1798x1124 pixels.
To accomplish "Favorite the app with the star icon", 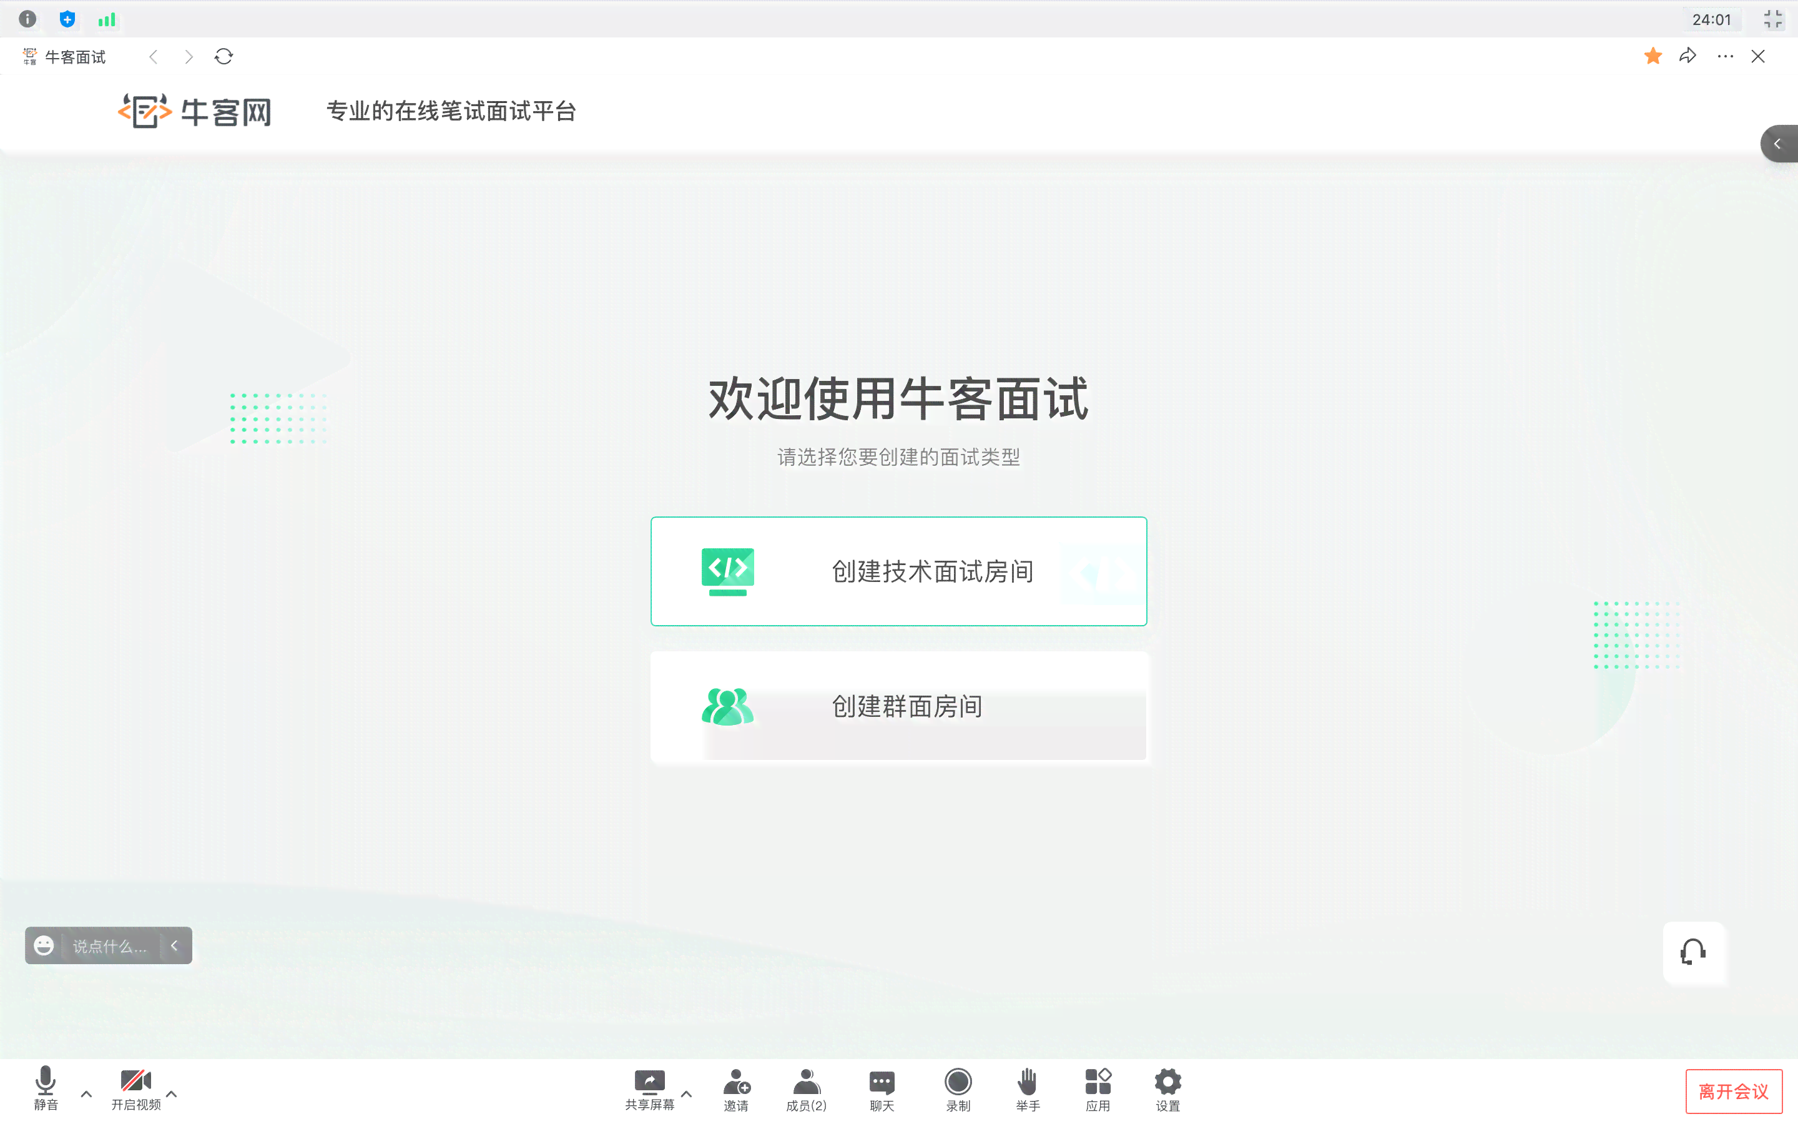I will coord(1653,56).
